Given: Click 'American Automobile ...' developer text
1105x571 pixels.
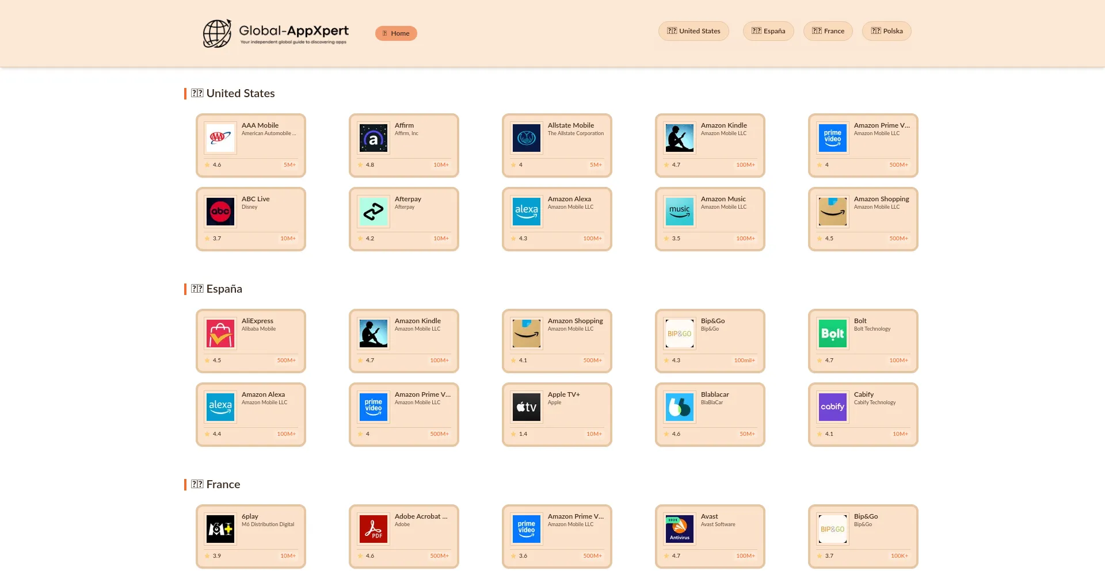Looking at the screenshot, I should [x=269, y=133].
